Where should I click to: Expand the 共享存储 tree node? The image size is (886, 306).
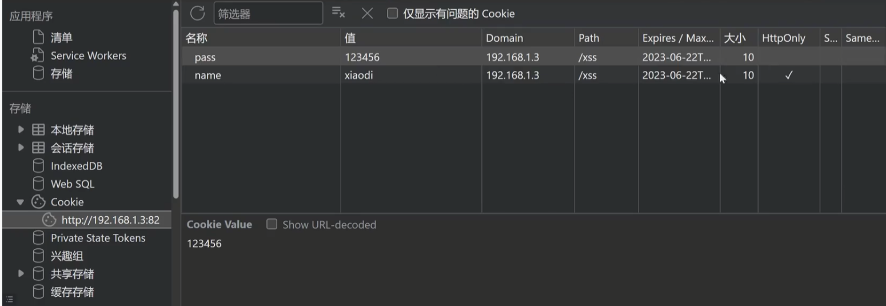click(x=21, y=273)
